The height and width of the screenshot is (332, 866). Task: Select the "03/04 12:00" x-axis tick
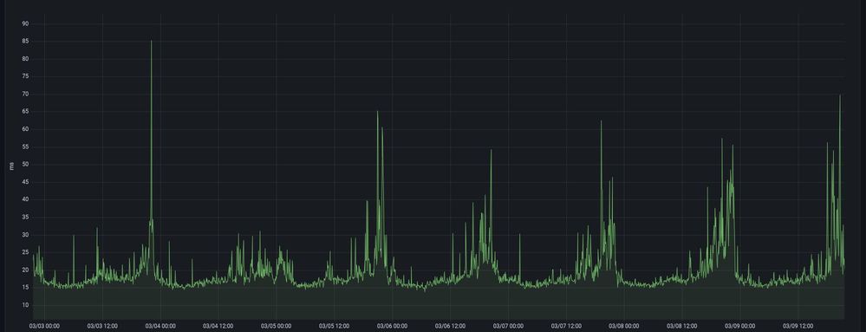tap(218, 327)
